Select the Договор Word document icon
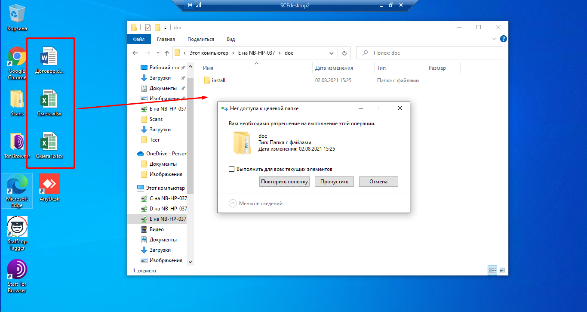 pos(49,57)
